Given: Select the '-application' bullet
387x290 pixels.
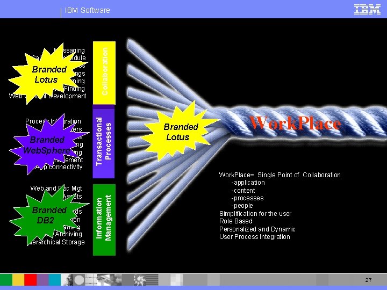Looking at the screenshot, I should click(x=248, y=183).
